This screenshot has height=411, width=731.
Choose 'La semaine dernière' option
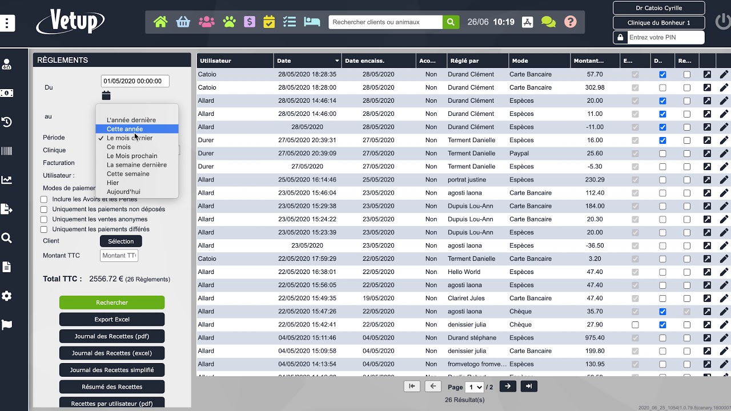136,165
